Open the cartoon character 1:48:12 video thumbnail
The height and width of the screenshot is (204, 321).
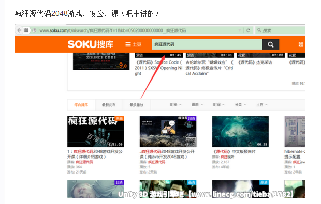pyautogui.click(x=168, y=132)
